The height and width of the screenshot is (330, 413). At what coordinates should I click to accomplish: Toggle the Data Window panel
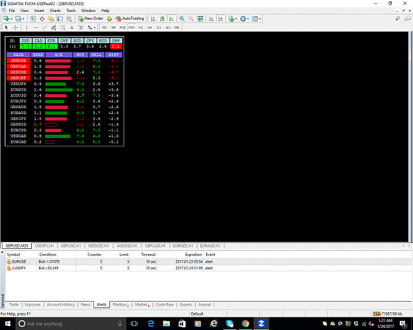click(x=42, y=18)
